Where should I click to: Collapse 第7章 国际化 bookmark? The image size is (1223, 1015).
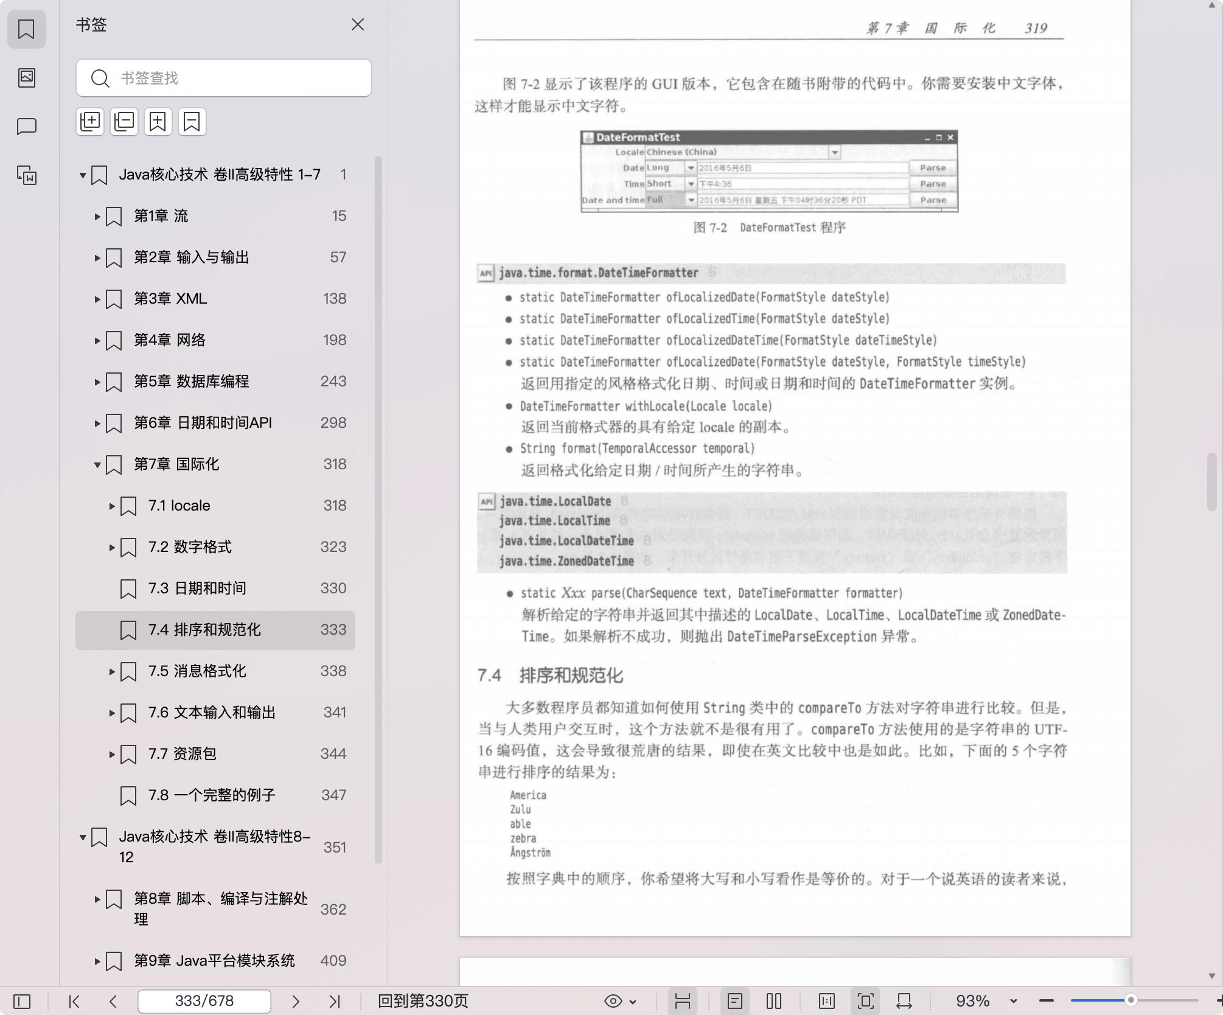click(97, 464)
